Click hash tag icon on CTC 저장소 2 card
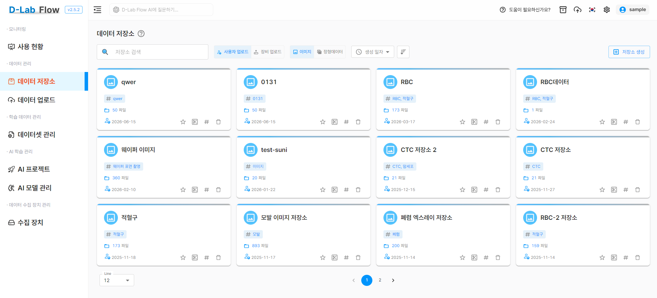 486,190
